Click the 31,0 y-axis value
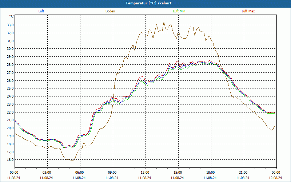 point(10,41)
